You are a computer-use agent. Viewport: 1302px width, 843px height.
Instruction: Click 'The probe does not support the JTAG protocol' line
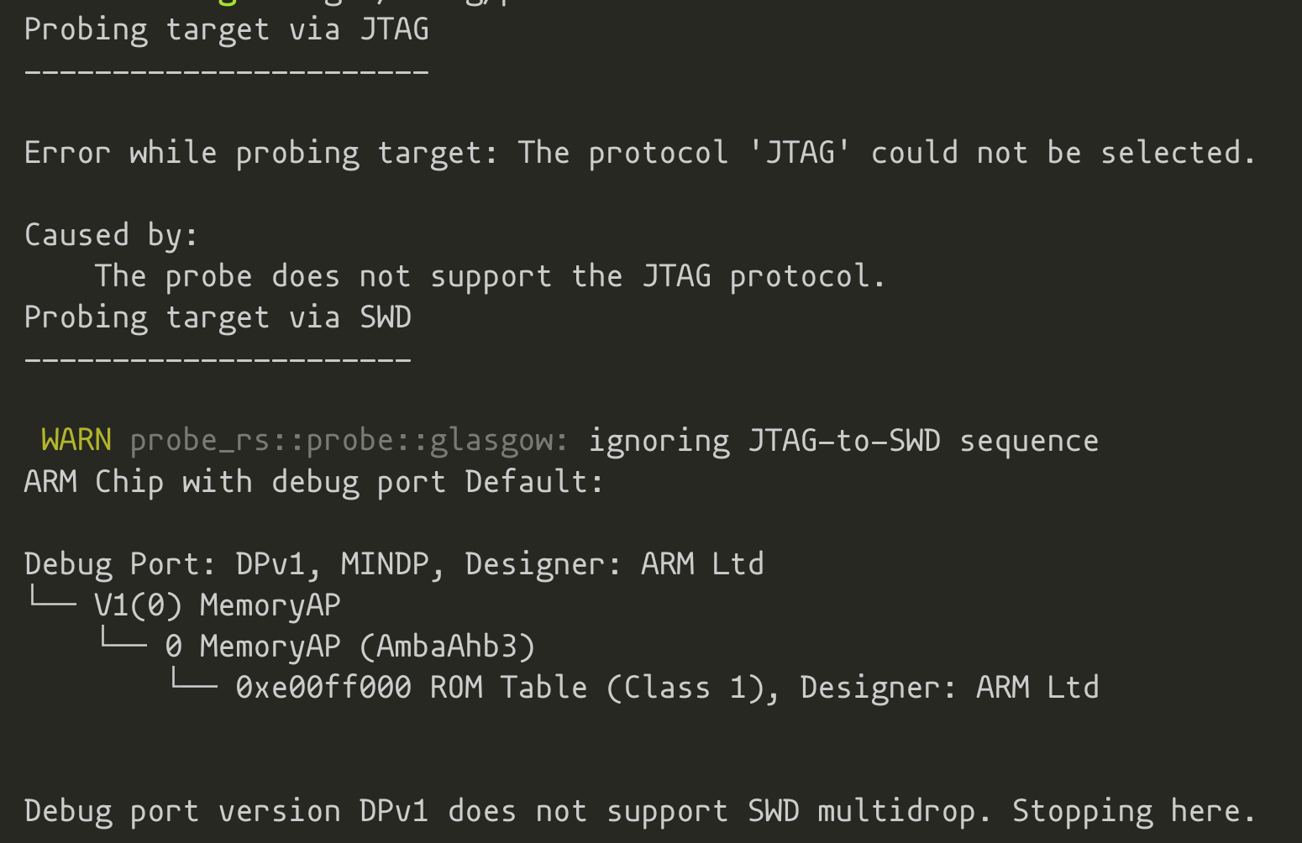point(491,276)
